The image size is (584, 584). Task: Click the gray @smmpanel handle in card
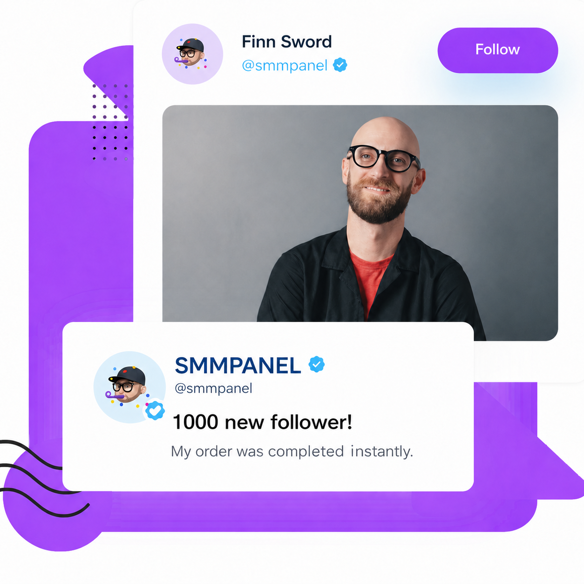click(213, 388)
